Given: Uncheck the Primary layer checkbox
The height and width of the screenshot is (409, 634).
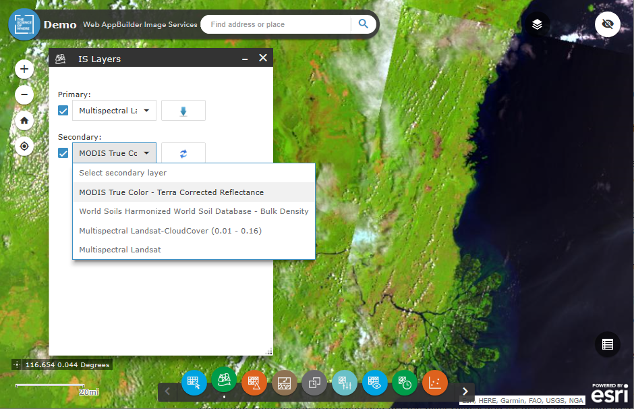Looking at the screenshot, I should [63, 111].
